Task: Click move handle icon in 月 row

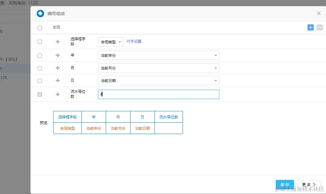Action: click(x=58, y=68)
